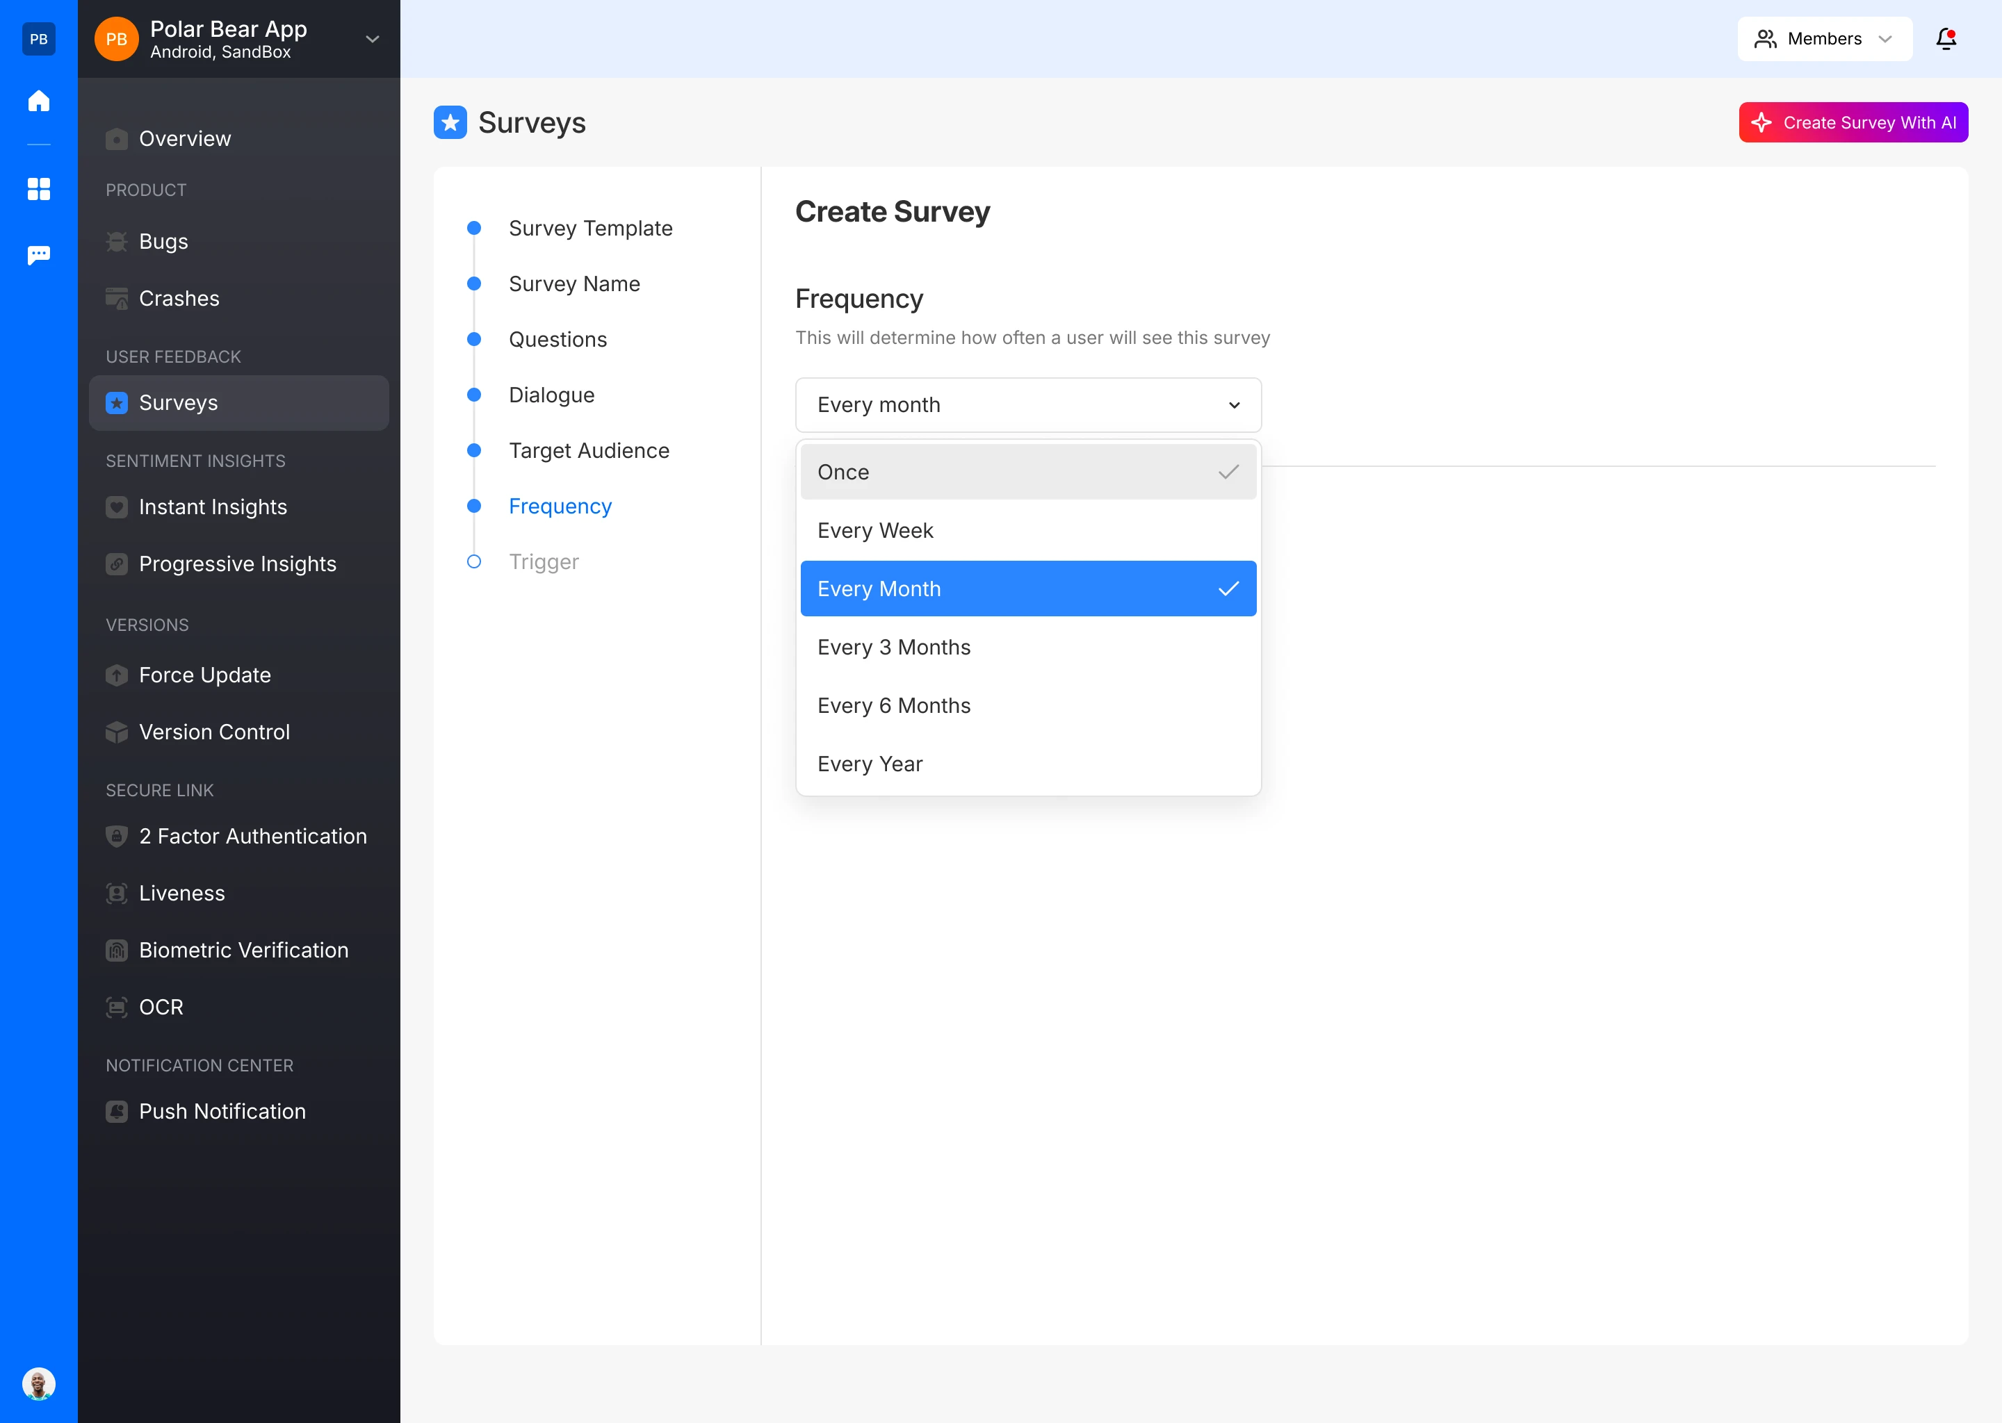Expand the Members dropdown
This screenshot has width=2002, height=1423.
click(1824, 38)
